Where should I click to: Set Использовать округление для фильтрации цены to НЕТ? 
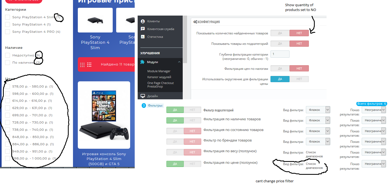pyautogui.click(x=299, y=79)
